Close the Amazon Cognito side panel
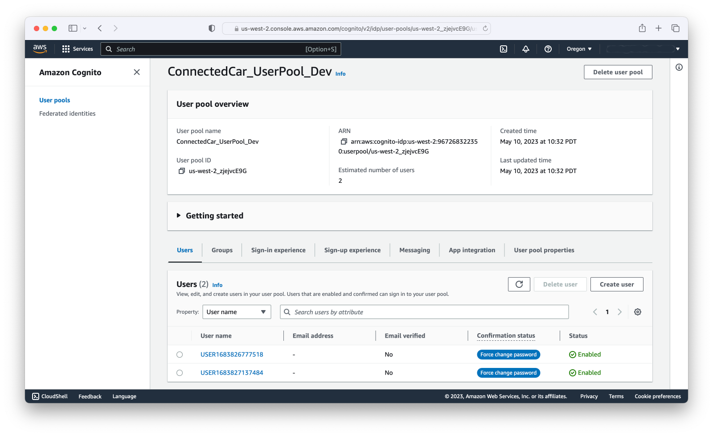Viewport: 713px width, 436px height. 137,72
